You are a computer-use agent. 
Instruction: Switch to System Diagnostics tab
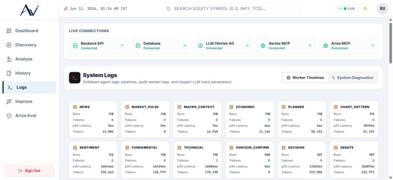tap(353, 78)
